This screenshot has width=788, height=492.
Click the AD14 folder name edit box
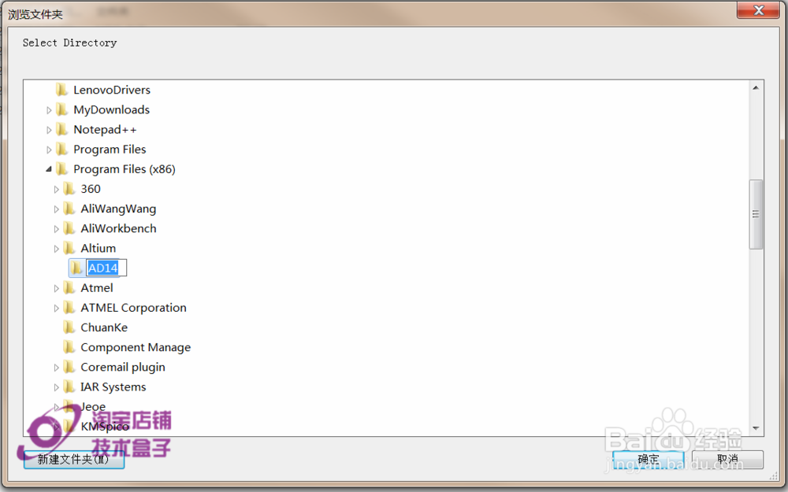coord(106,268)
